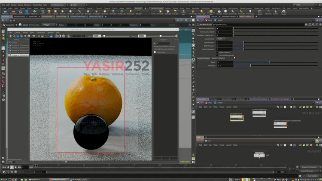Screen dimensions: 322x181
Task: Open Layout menu in VEX Builder network
Action: coord(228,107)
